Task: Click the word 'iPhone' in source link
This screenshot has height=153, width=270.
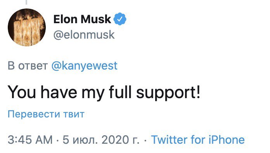Action: [x=227, y=139]
